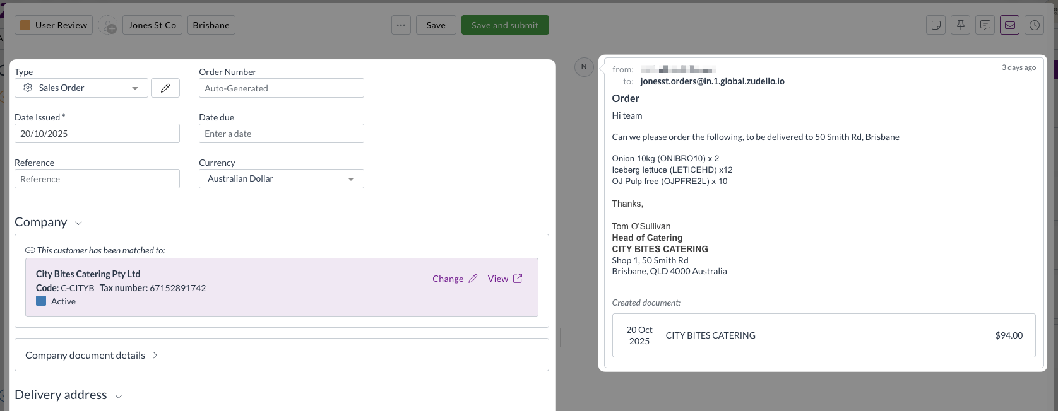Viewport: 1058px width, 411px height.
Task: Click the pin icon in top toolbar
Action: (x=960, y=25)
